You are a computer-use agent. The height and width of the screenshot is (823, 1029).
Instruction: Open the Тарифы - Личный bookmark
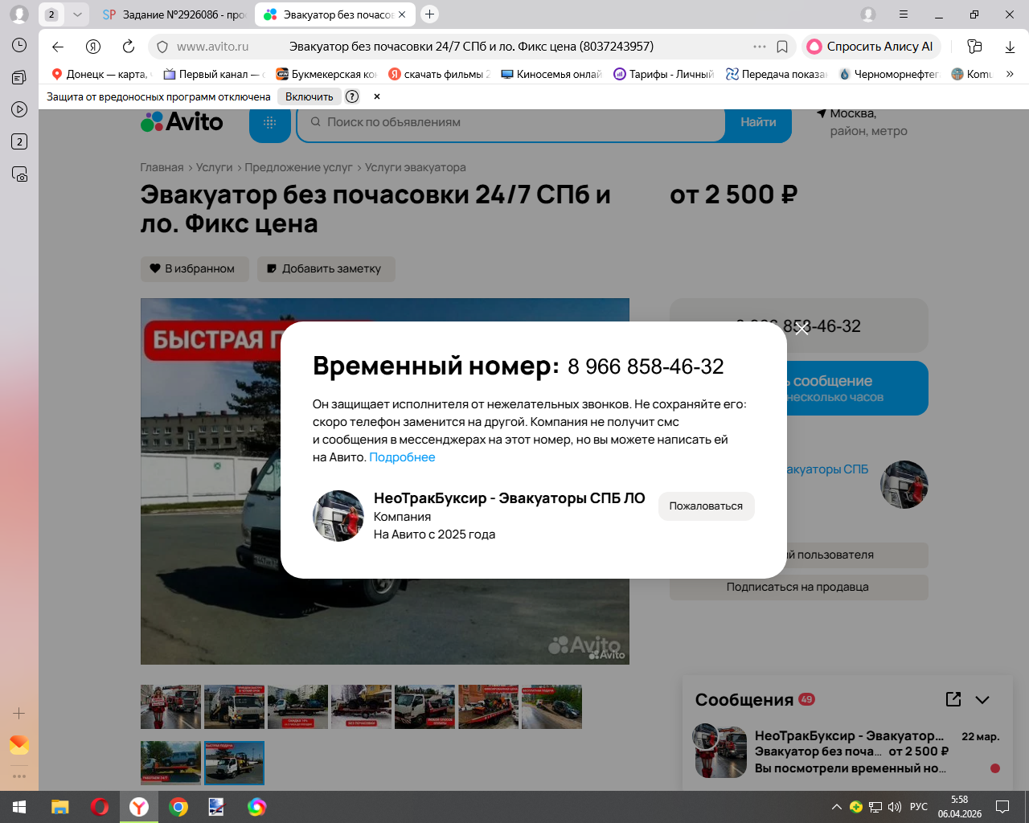pyautogui.click(x=663, y=74)
